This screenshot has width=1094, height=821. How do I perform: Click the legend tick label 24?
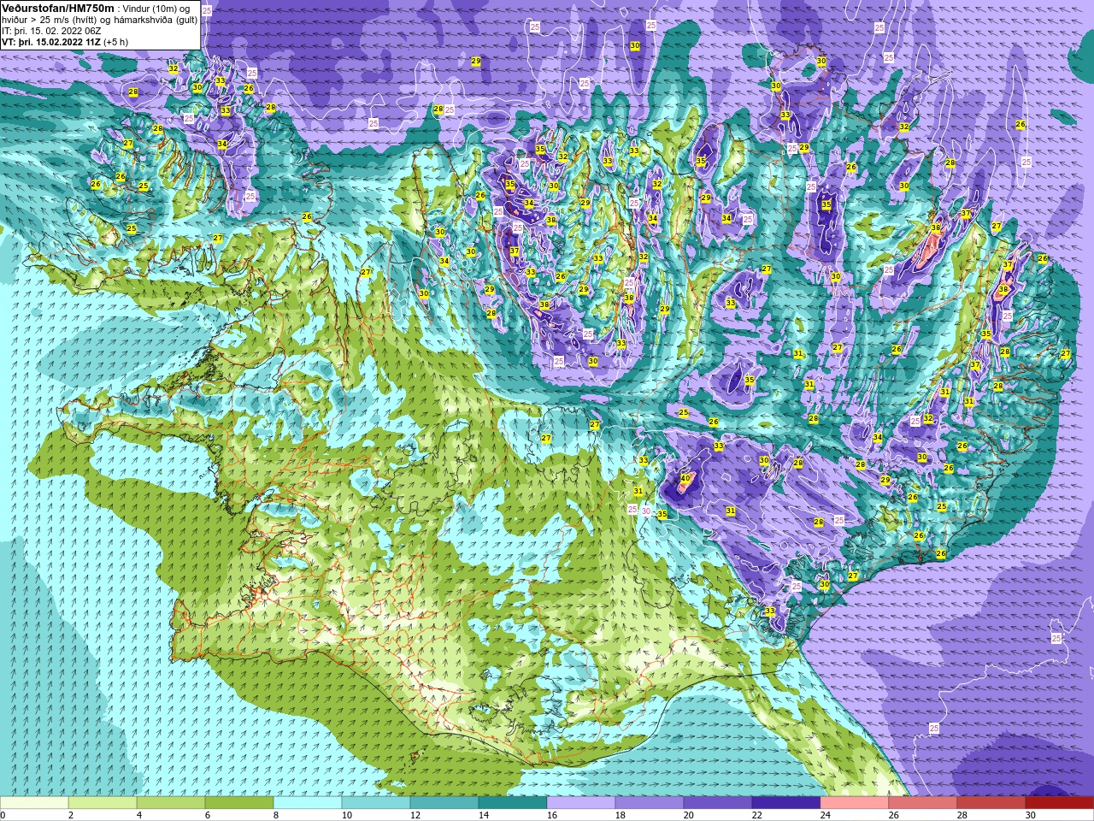click(826, 815)
